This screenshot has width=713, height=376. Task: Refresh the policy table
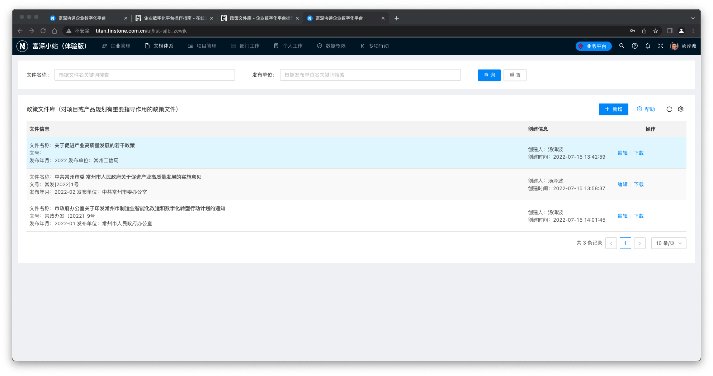669,109
